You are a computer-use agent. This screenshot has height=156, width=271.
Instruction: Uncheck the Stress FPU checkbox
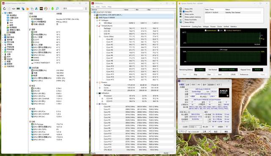[184, 11]
